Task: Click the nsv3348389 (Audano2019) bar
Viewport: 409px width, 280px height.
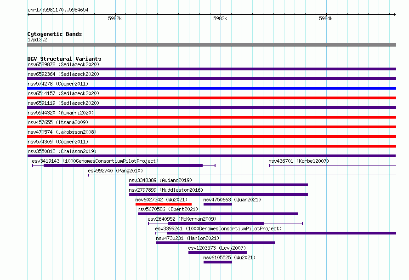Action: click(x=218, y=185)
